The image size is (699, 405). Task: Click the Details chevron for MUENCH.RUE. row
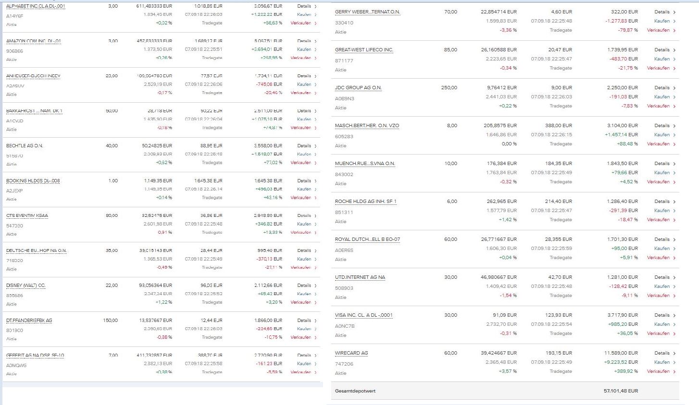[674, 164]
